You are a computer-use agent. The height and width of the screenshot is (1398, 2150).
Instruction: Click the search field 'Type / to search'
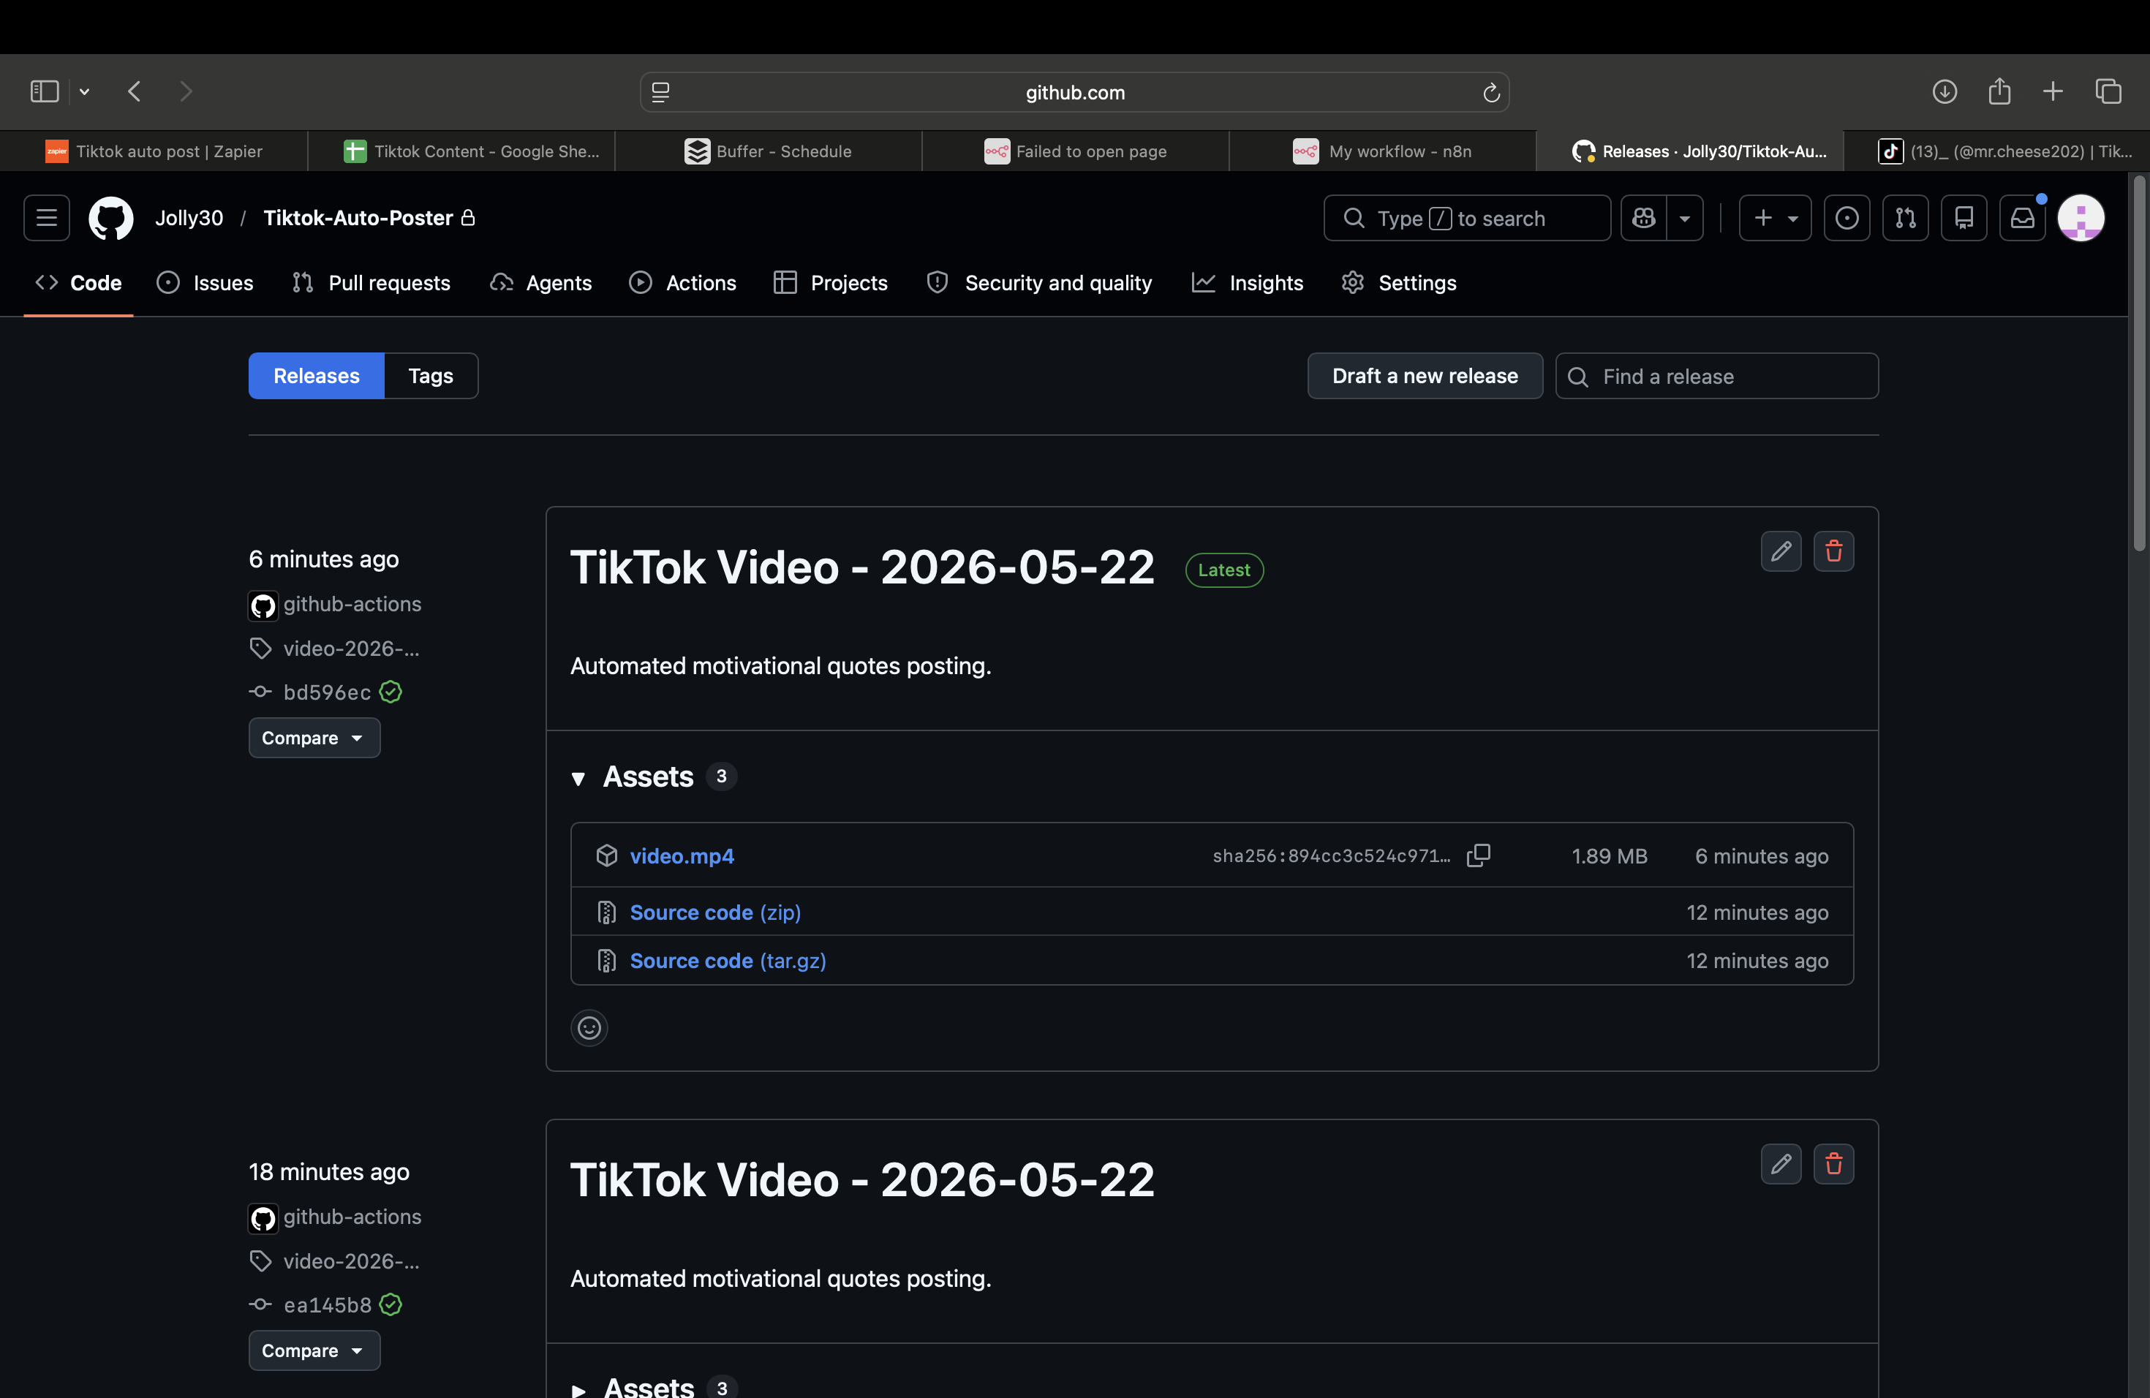click(1466, 218)
